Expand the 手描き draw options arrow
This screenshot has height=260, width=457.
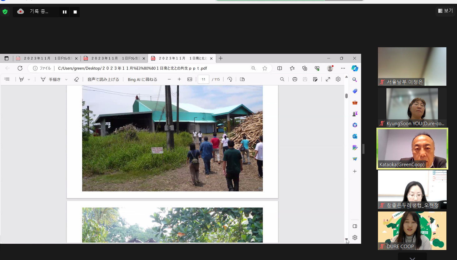click(x=66, y=80)
